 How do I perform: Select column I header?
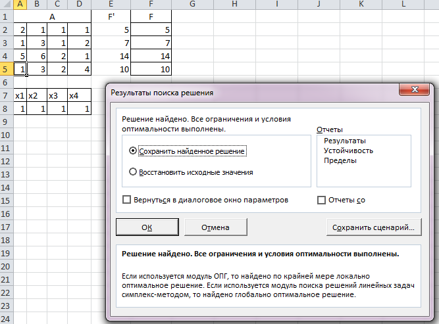277,4
